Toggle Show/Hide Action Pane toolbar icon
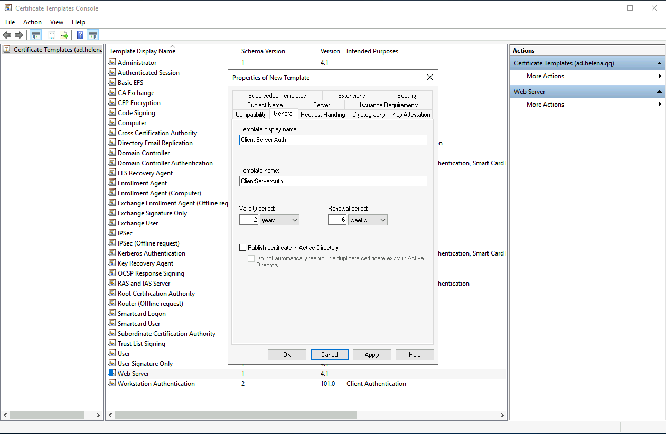 click(x=93, y=35)
